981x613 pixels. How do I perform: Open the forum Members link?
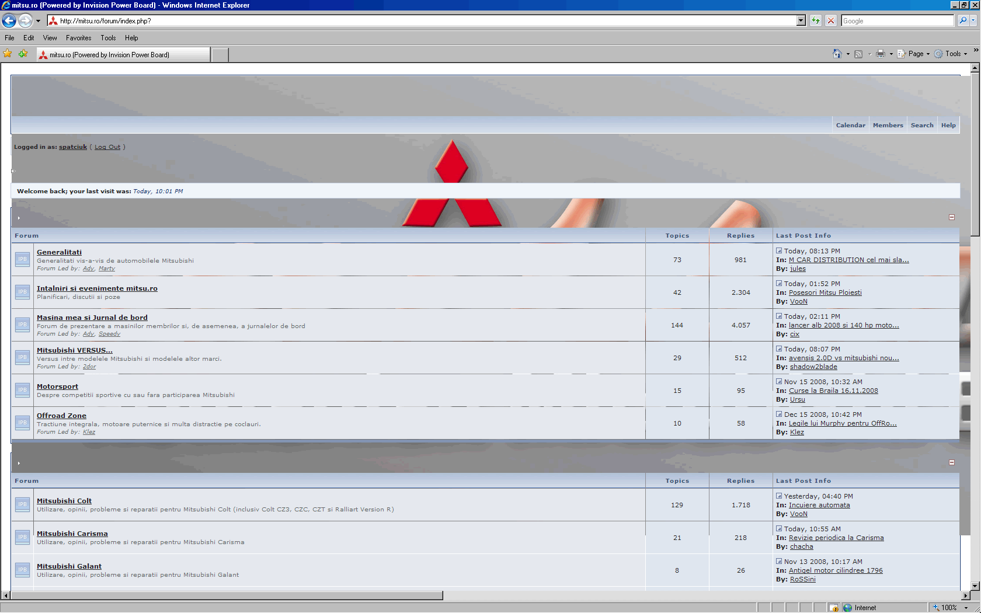[888, 125]
